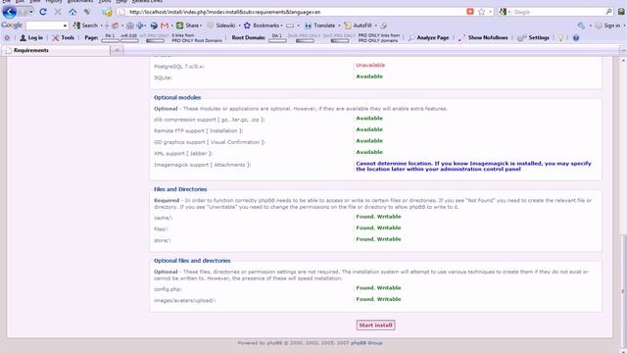
Task: Click the SEO toolbar gear icon
Action: pos(7,37)
